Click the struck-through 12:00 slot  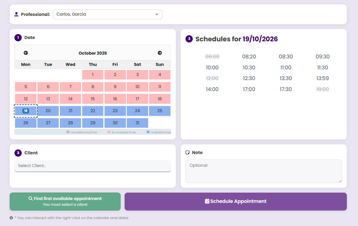212,78
